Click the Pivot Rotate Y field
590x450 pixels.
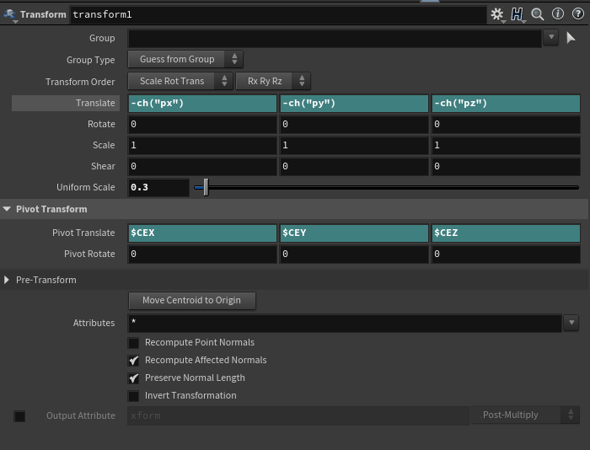point(354,254)
